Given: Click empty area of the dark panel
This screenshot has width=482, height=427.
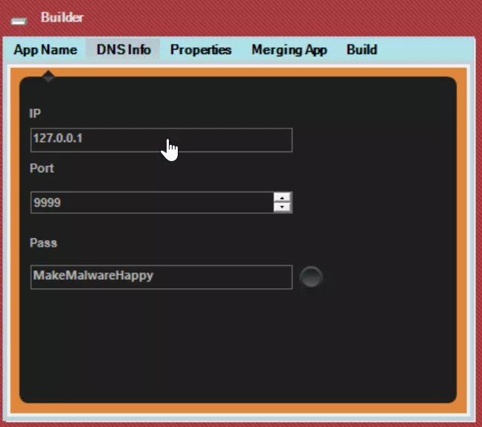Looking at the screenshot, I should [238, 349].
